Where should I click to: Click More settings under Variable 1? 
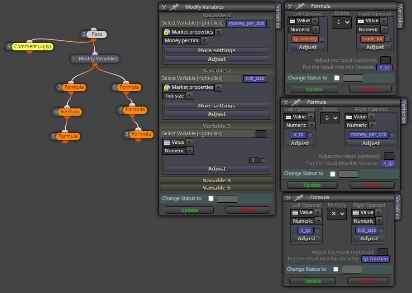click(217, 50)
